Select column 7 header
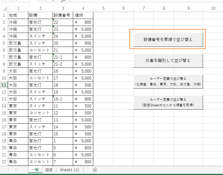The image size is (223, 175). [144, 8]
